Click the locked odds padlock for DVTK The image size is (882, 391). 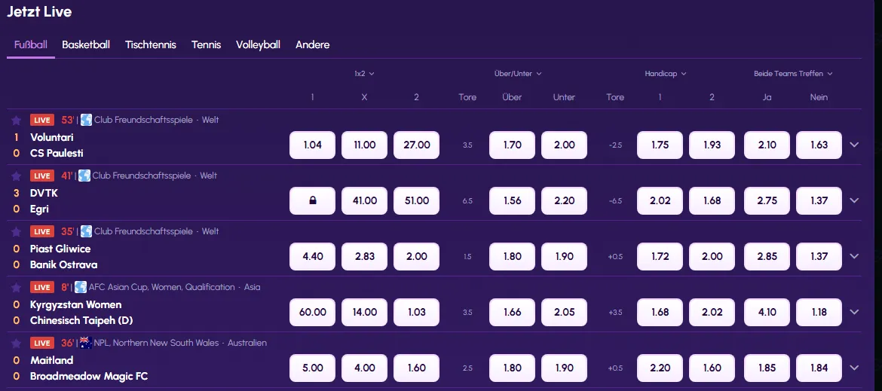click(x=312, y=200)
